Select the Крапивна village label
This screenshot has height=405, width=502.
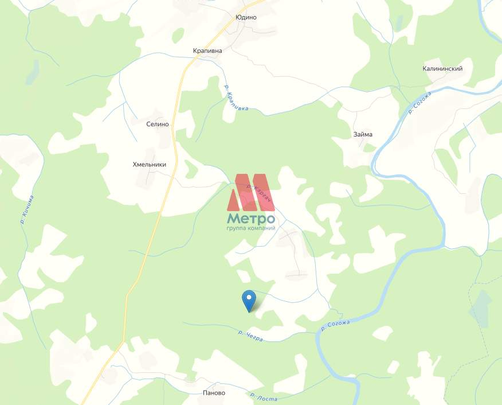(x=207, y=50)
